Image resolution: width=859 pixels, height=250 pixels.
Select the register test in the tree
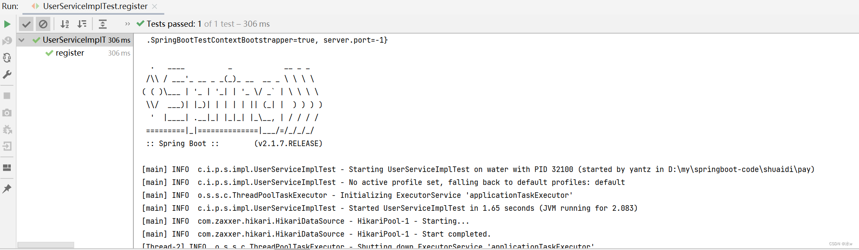[x=70, y=53]
